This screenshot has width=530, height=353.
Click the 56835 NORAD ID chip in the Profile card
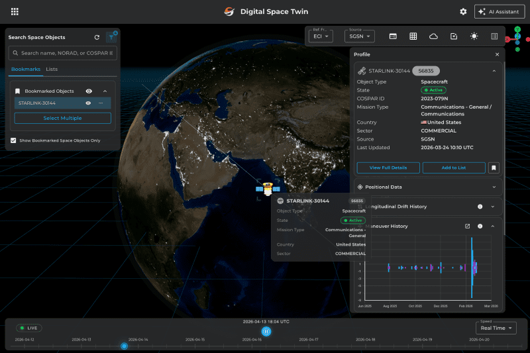point(425,71)
